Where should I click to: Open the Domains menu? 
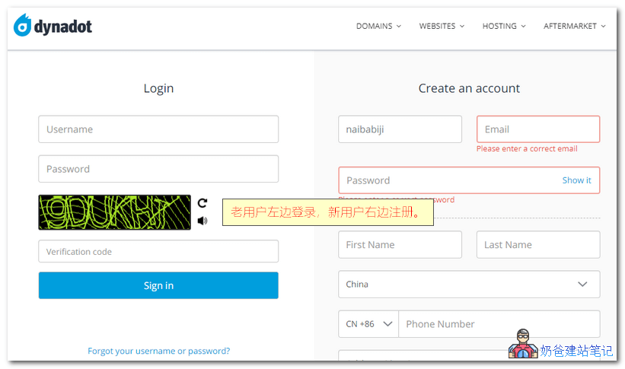[x=378, y=26]
